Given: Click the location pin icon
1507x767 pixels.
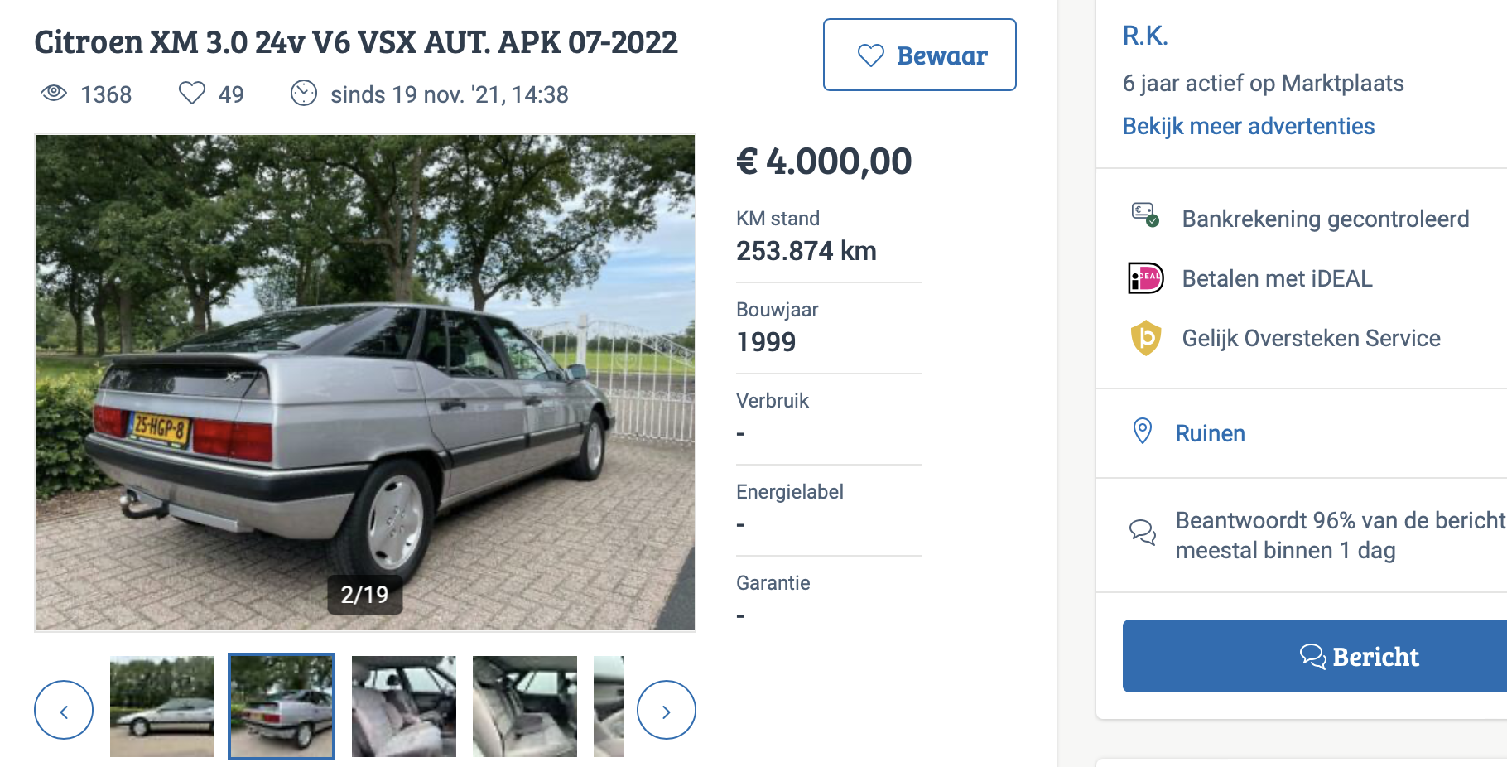Looking at the screenshot, I should [x=1143, y=432].
